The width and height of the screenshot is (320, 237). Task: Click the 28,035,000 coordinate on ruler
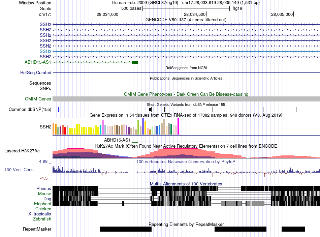click(282, 14)
